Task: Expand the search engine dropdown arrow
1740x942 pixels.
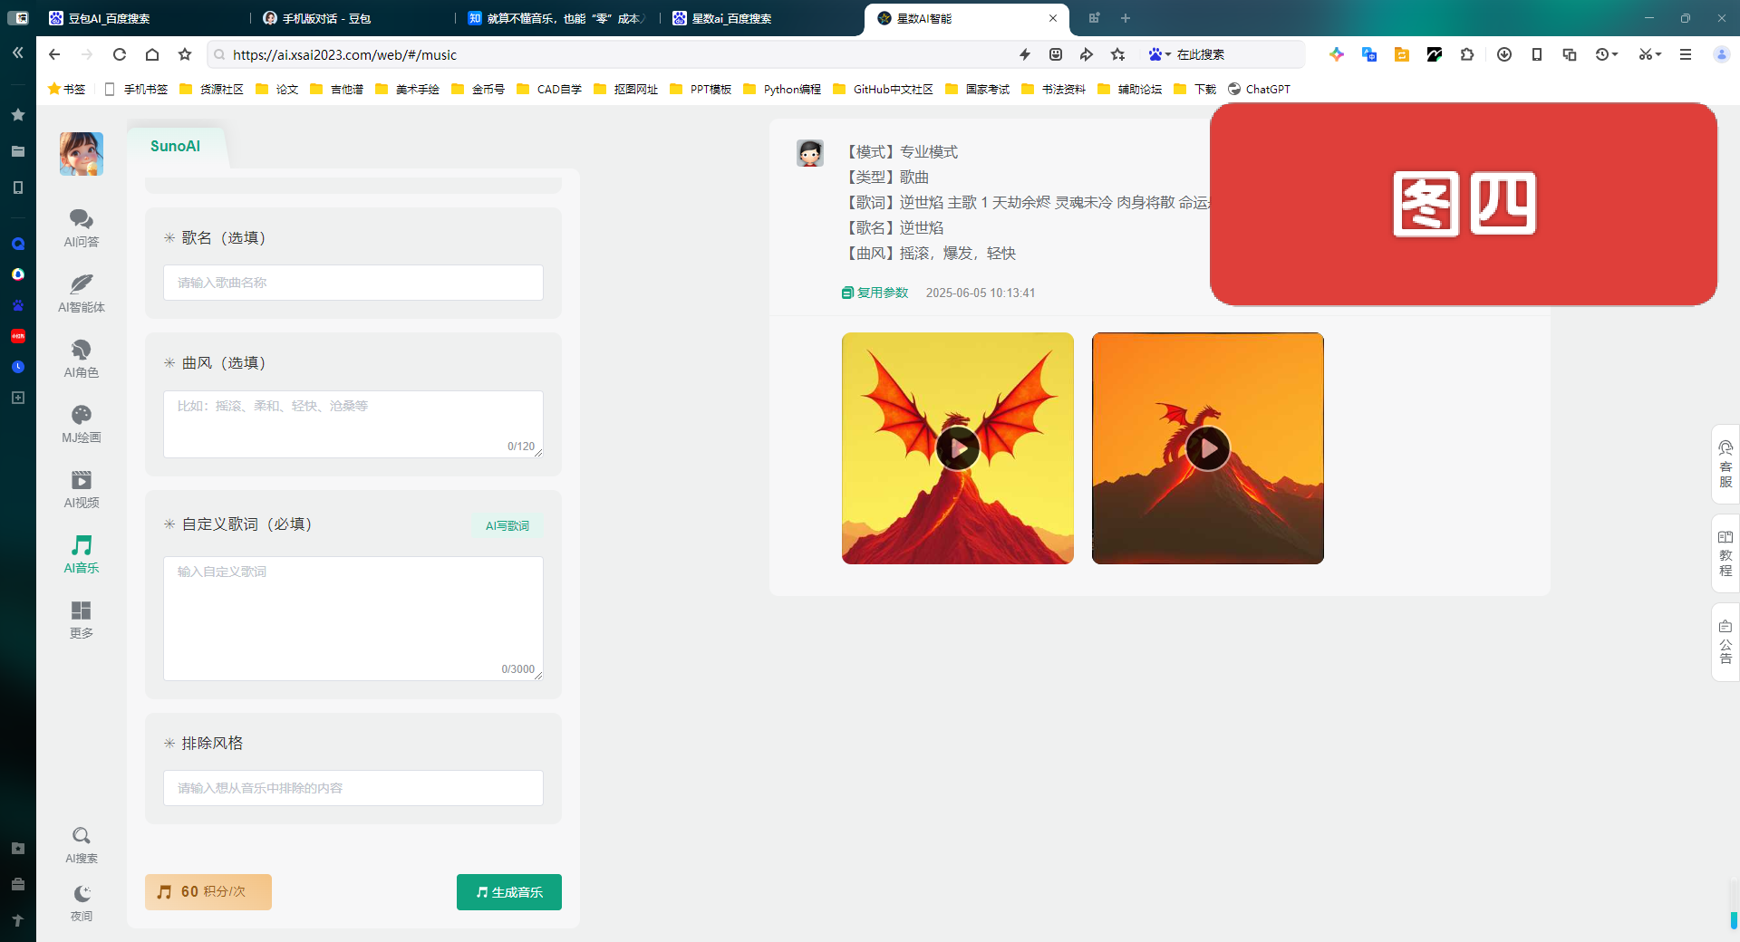Action: click(1168, 54)
